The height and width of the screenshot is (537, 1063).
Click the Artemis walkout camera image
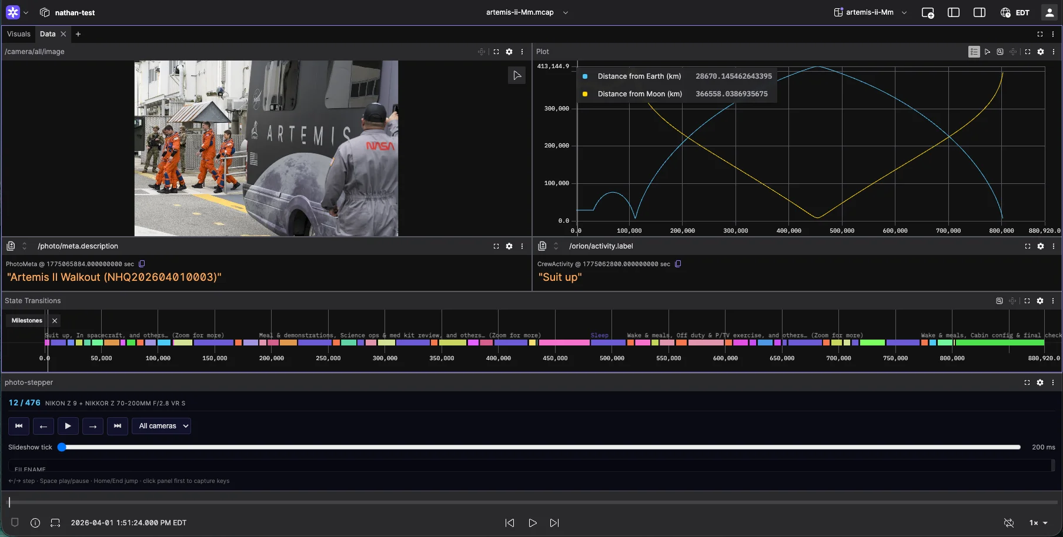pyautogui.click(x=266, y=148)
